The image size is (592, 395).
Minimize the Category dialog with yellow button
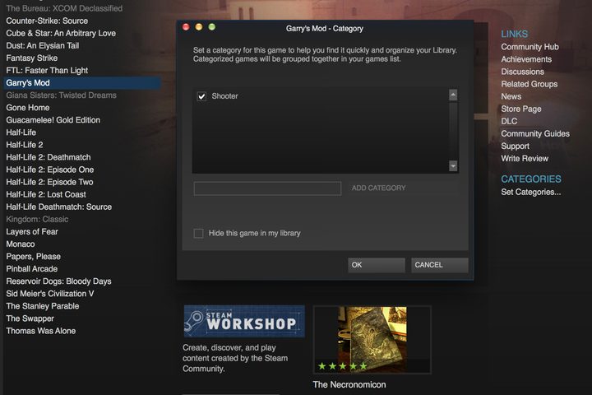tap(199, 27)
